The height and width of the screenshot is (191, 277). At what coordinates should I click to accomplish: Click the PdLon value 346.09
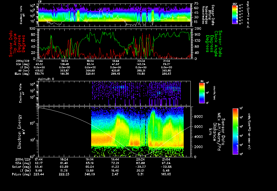click(x=90, y=174)
